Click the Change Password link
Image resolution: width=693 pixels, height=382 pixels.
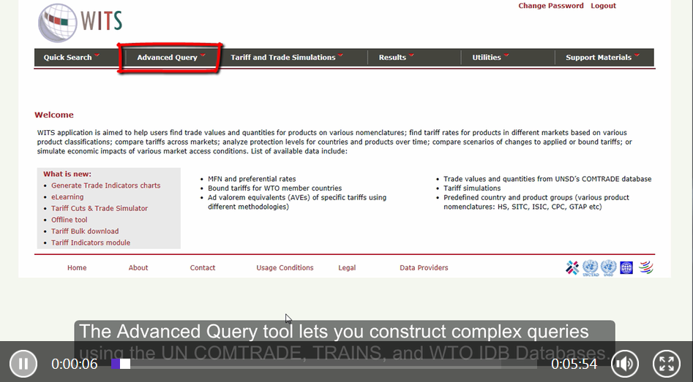[x=550, y=6]
